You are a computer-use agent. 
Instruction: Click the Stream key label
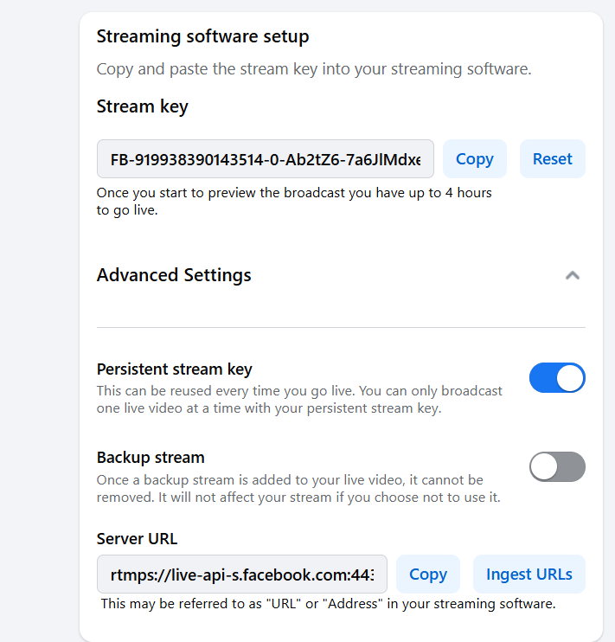pos(142,107)
